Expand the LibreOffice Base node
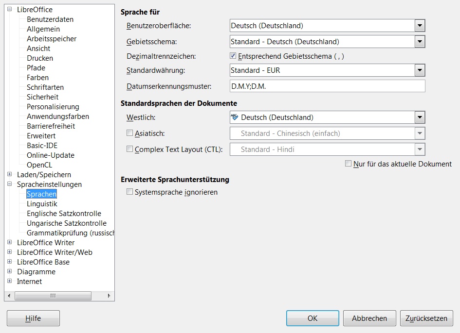Viewport: 460px width, 333px height. coord(9,261)
